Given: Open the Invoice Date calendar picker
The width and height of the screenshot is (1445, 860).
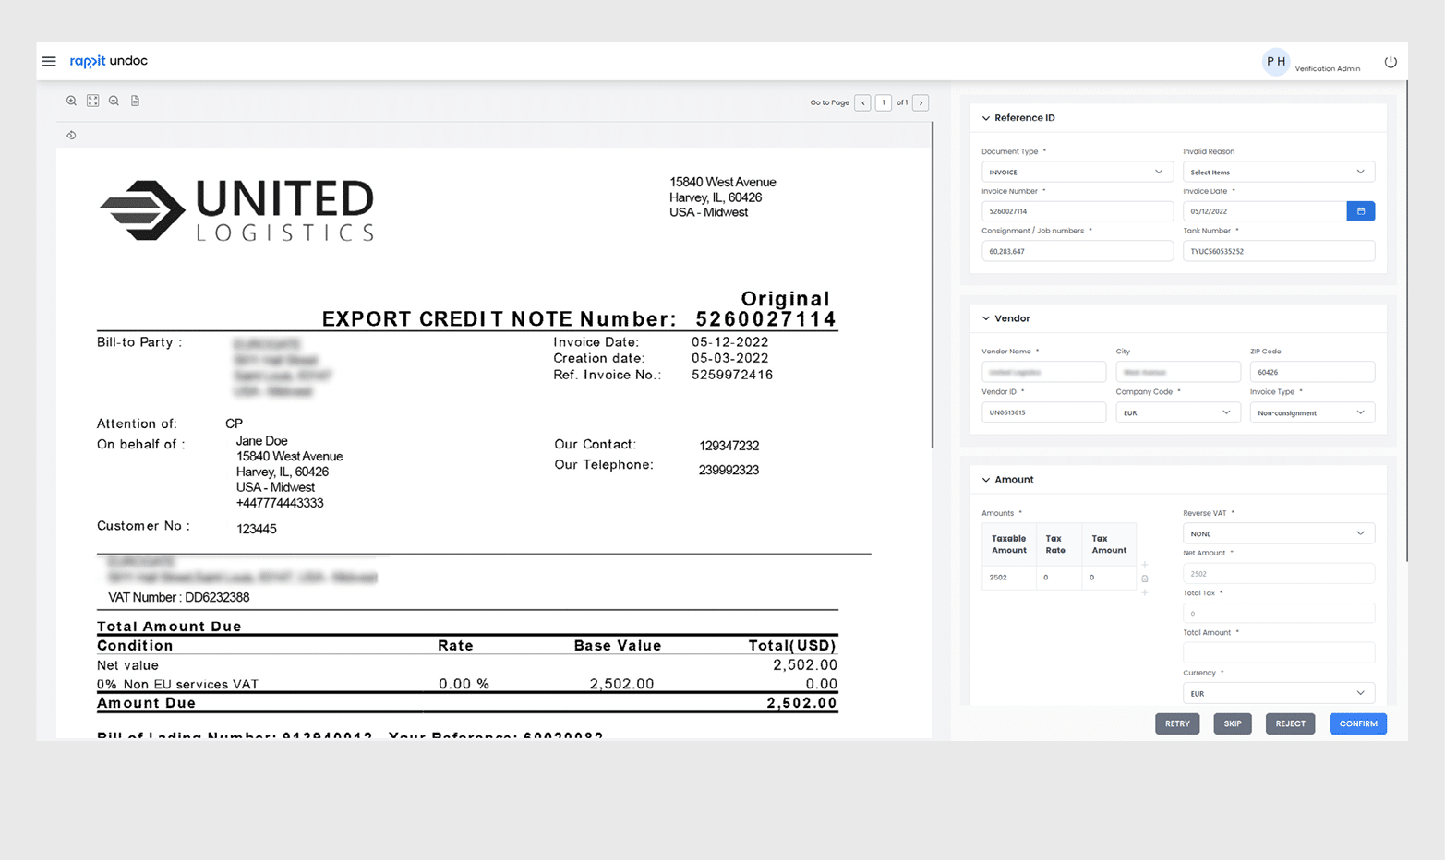Looking at the screenshot, I should (x=1360, y=210).
